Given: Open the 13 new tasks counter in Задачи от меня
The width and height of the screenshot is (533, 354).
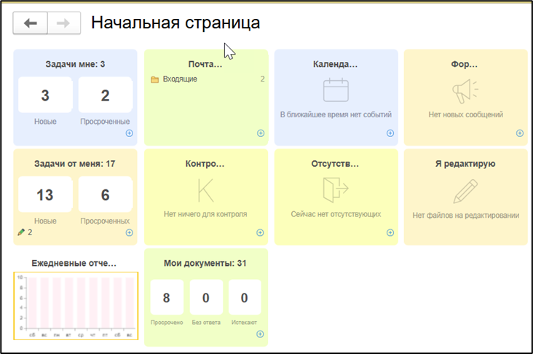Looking at the screenshot, I should (45, 194).
